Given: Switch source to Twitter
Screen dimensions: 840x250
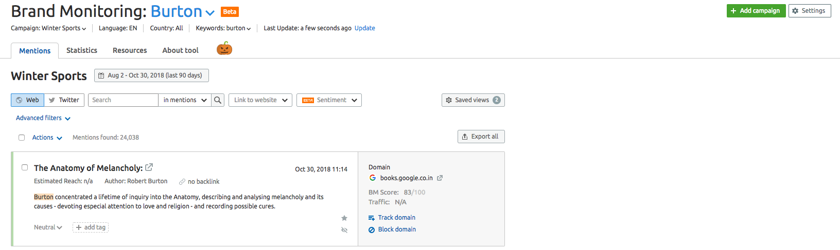Looking at the screenshot, I should [x=64, y=100].
